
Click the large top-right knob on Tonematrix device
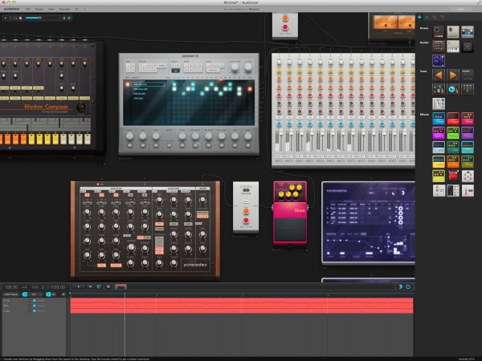click(x=247, y=68)
